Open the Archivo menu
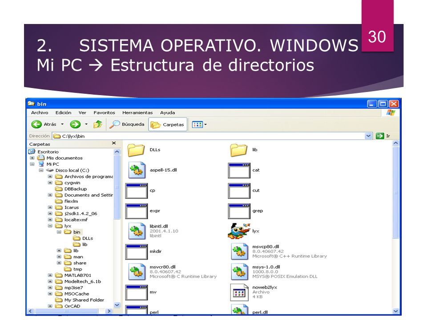 coord(40,112)
